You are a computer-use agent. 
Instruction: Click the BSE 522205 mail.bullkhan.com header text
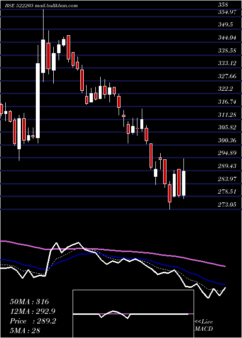point(41,6)
